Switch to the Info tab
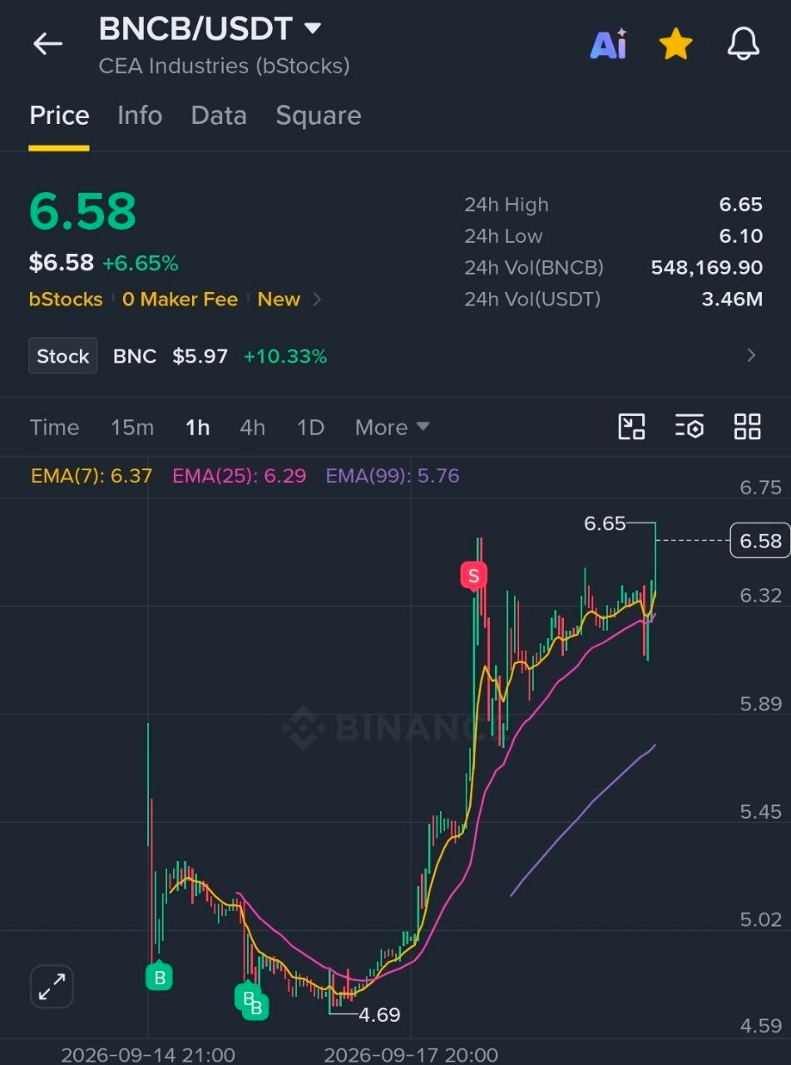 (140, 115)
